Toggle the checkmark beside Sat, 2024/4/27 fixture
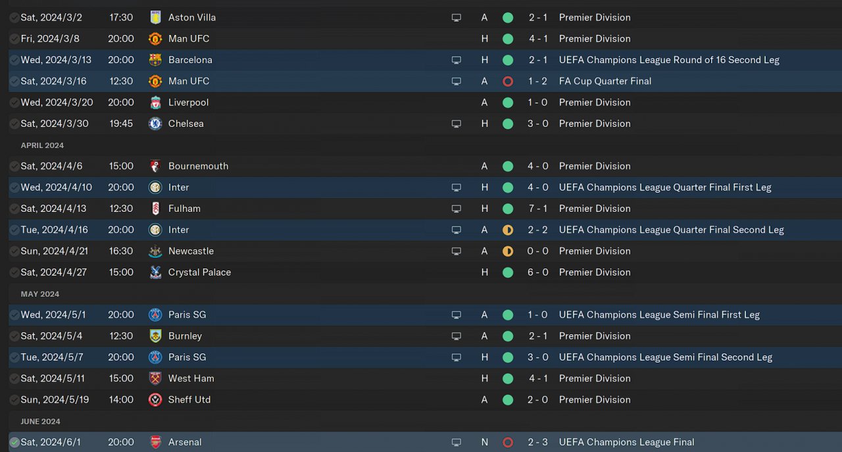This screenshot has height=452, width=842. coord(14,272)
